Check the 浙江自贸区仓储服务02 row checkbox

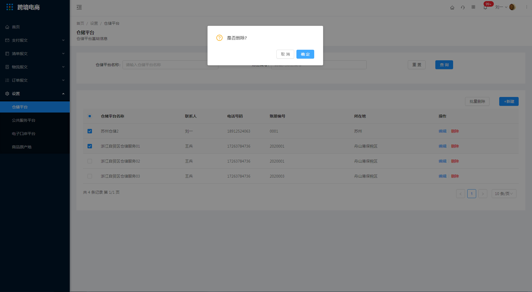coord(90,161)
